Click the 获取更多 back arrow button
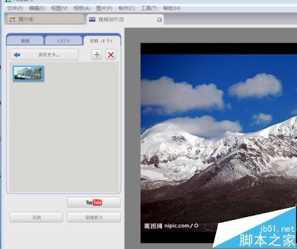The image size is (297, 249). coord(44,55)
